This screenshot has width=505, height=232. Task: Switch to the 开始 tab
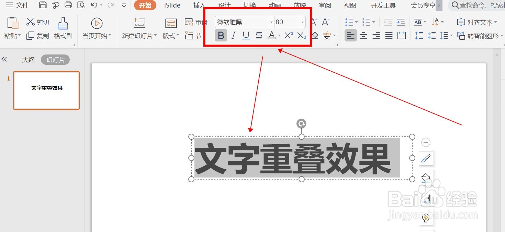coord(145,5)
